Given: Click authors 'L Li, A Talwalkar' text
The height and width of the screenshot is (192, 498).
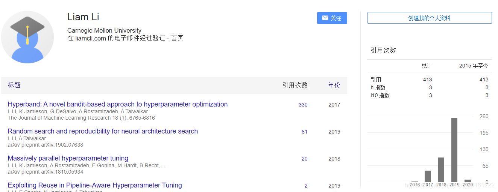Looking at the screenshot, I should pyautogui.click(x=27, y=138).
